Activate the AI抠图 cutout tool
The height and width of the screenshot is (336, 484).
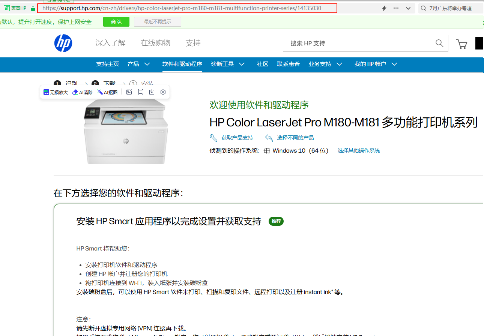pos(108,92)
